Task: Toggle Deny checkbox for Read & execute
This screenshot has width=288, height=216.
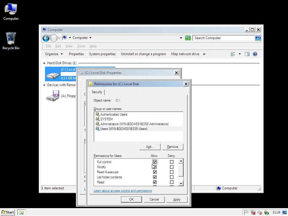Action: coord(172,172)
